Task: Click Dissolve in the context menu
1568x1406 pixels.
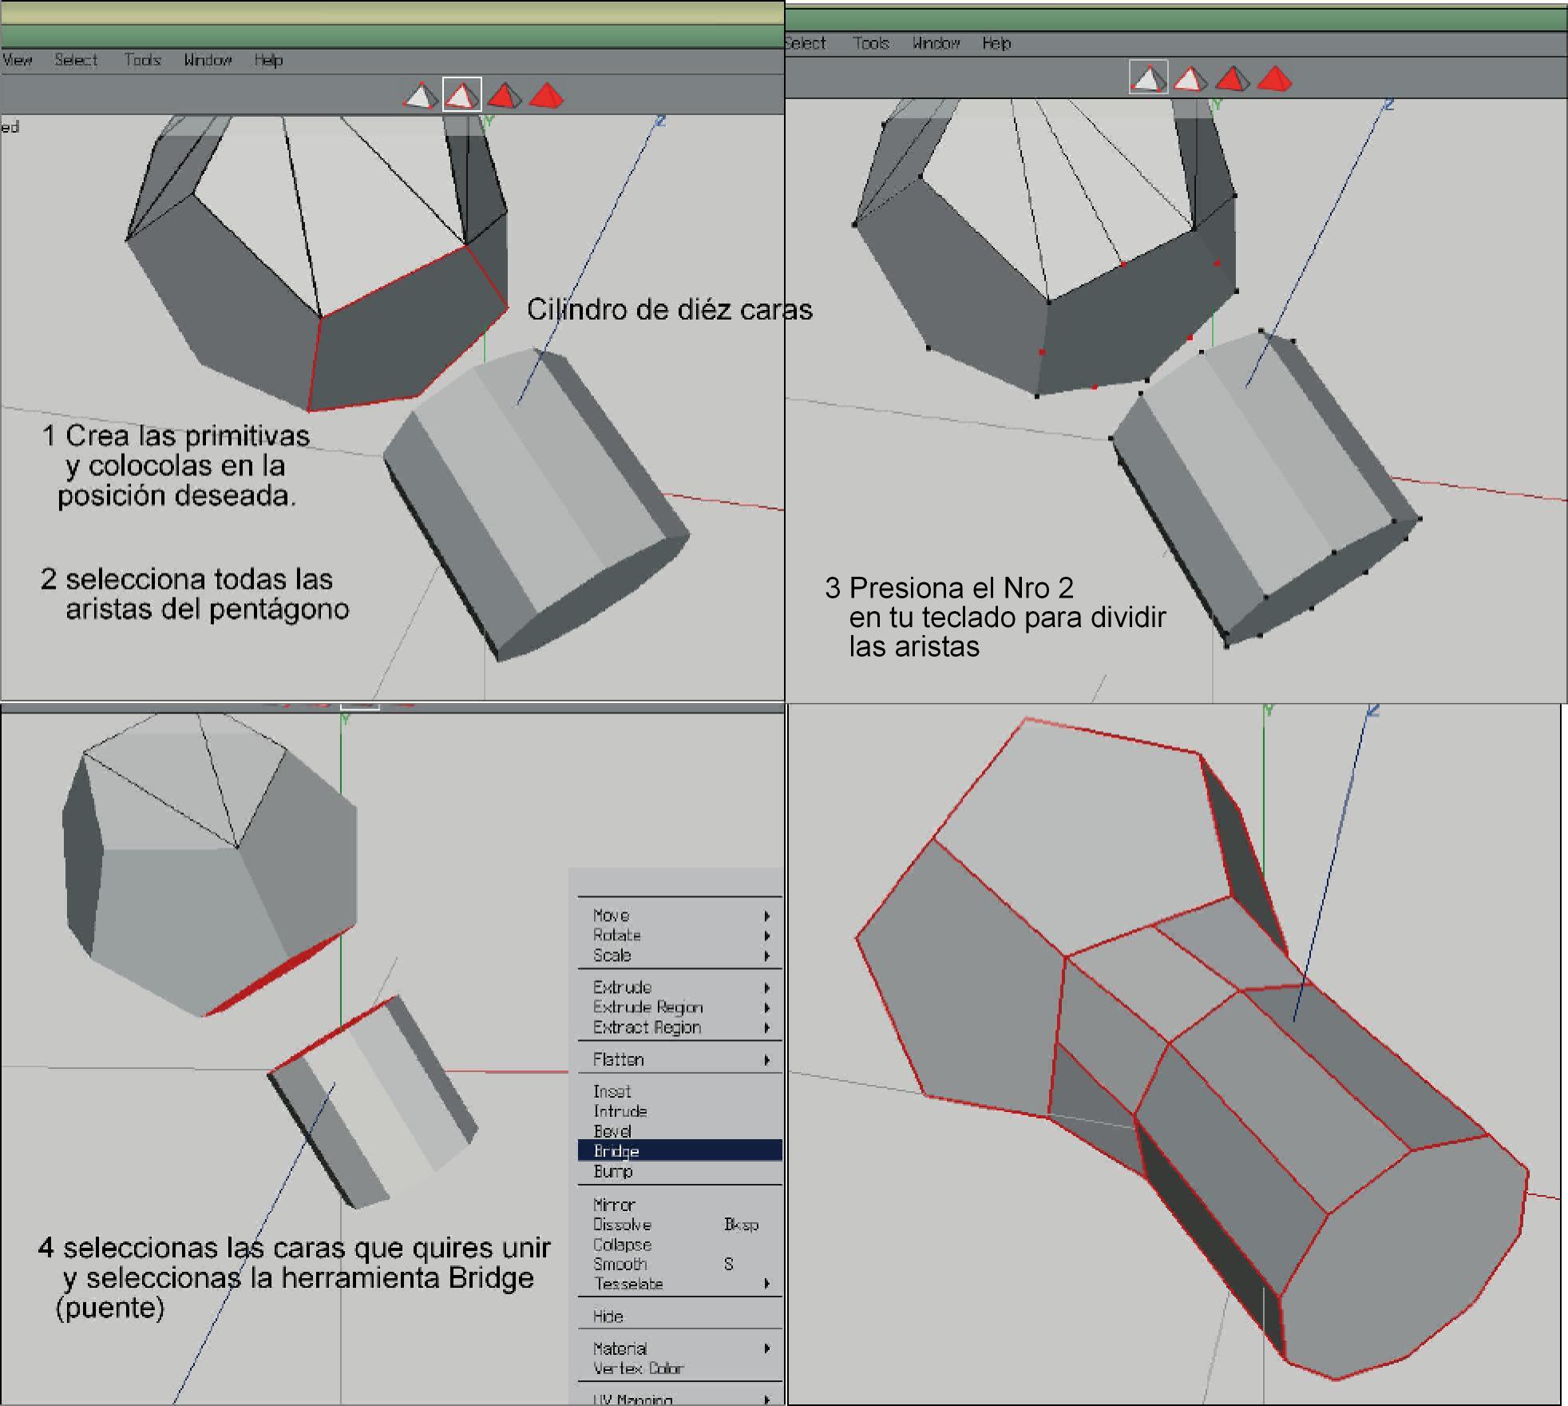Action: [x=622, y=1225]
